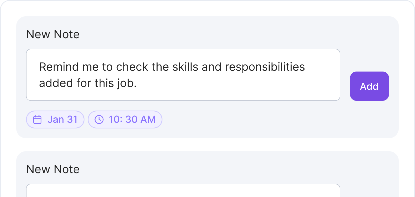415x197 pixels.
Task: Open the 10: 30 AM time picker
Action: (125, 120)
